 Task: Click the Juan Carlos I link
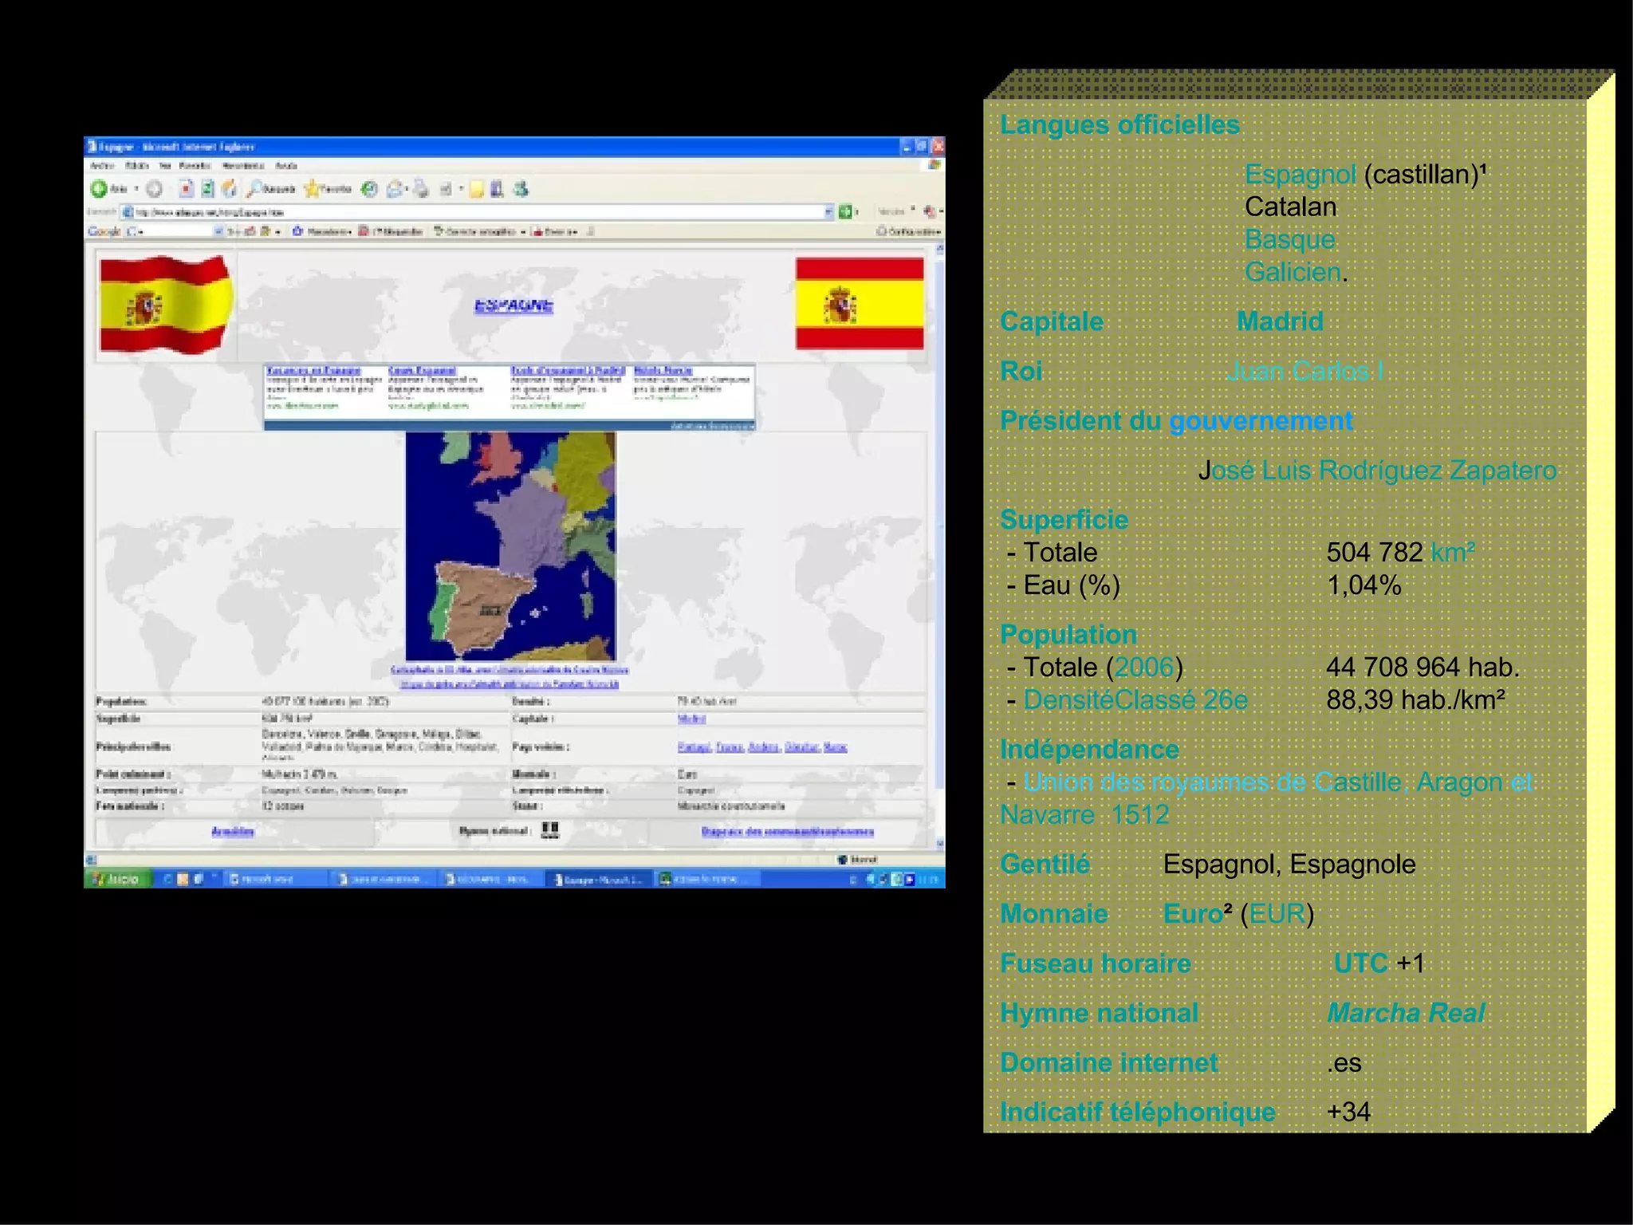(x=1305, y=371)
